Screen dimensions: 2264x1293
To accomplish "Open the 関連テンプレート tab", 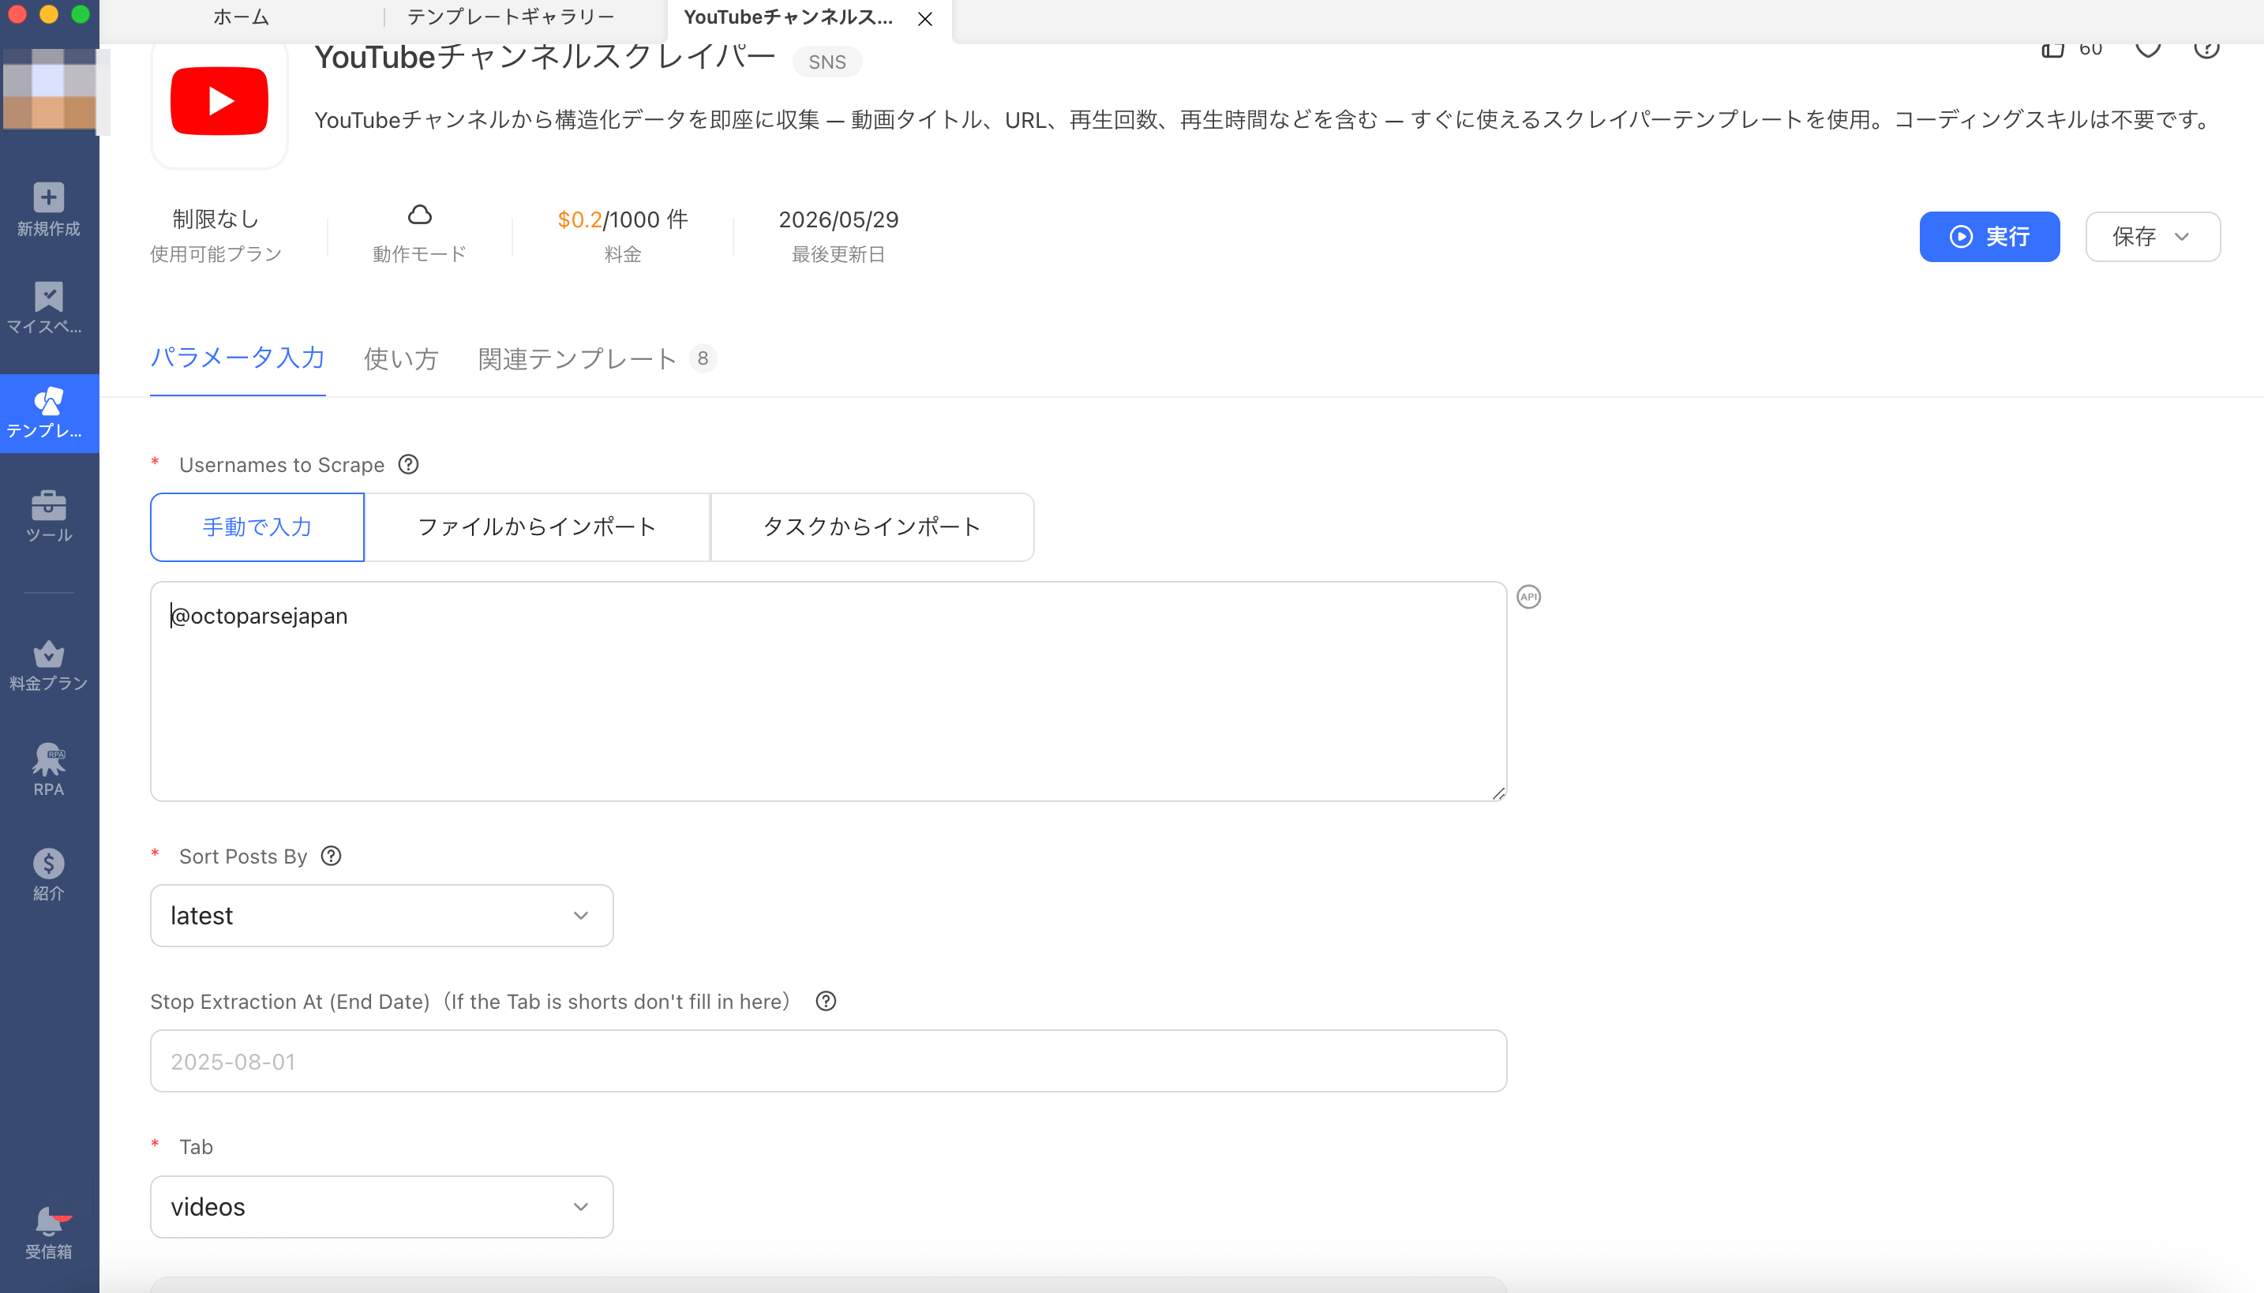I will click(578, 358).
